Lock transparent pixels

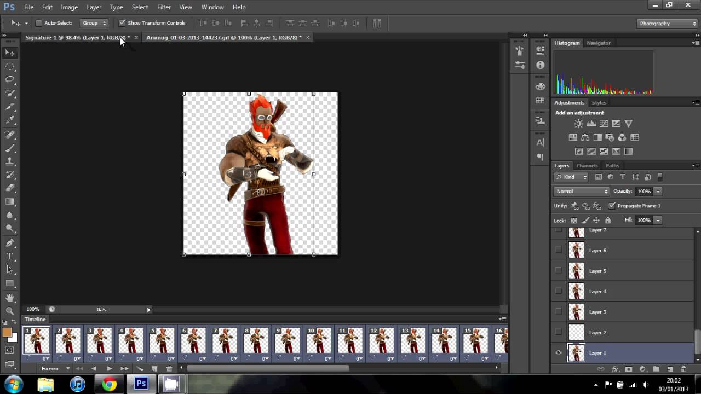point(573,221)
